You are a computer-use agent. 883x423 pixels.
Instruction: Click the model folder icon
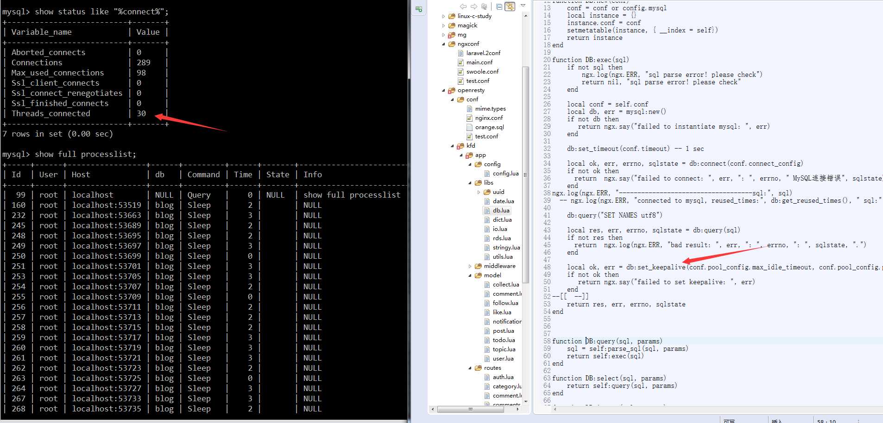tap(478, 275)
